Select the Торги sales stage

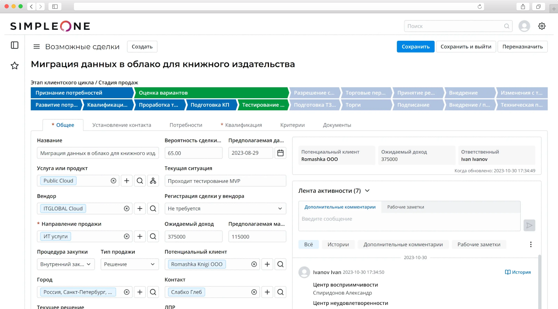click(365, 105)
